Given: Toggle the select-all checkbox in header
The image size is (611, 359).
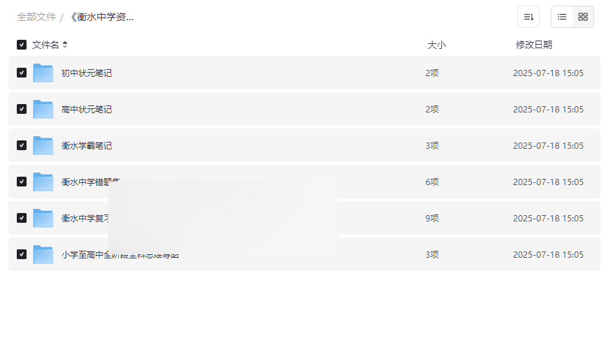Looking at the screenshot, I should (x=22, y=45).
